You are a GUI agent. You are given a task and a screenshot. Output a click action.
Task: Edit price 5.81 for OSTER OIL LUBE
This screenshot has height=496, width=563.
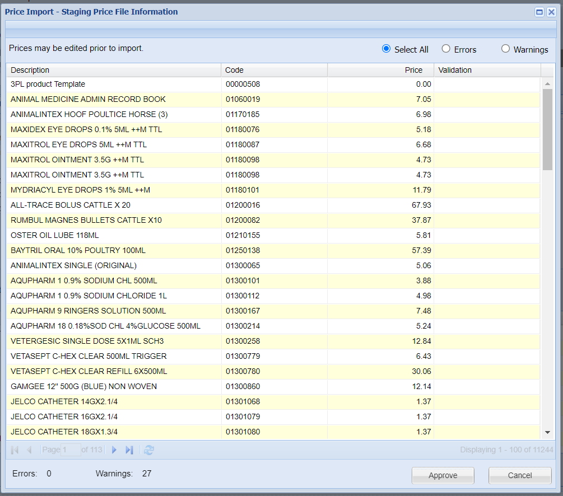pyautogui.click(x=380, y=236)
